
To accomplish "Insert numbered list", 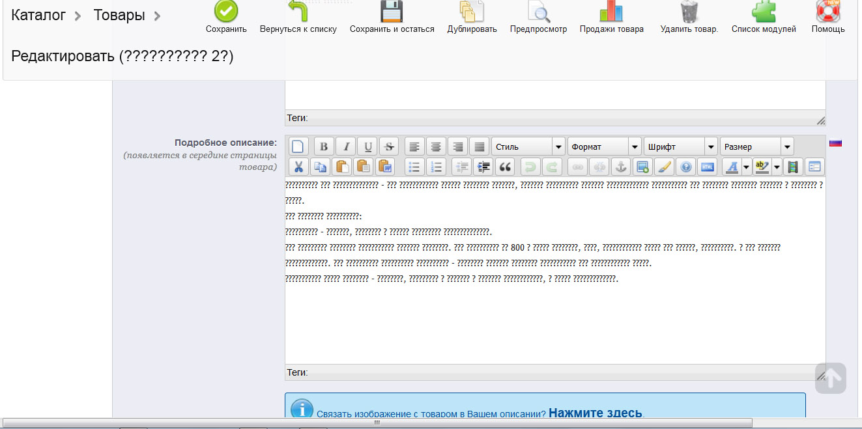I will (x=436, y=167).
